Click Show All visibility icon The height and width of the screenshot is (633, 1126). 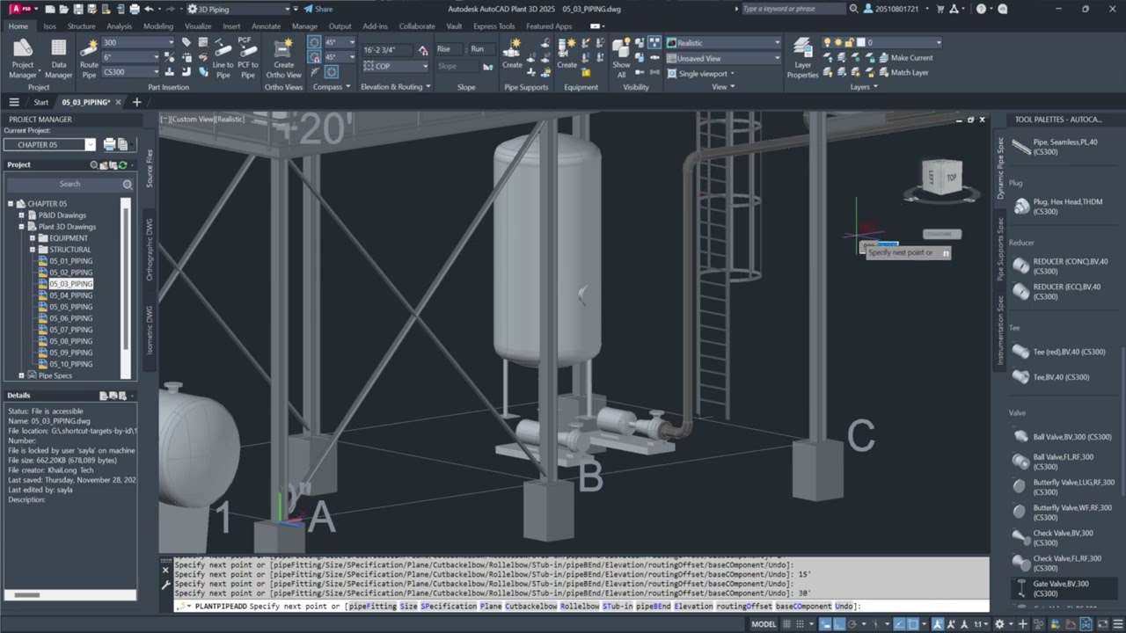click(x=621, y=57)
